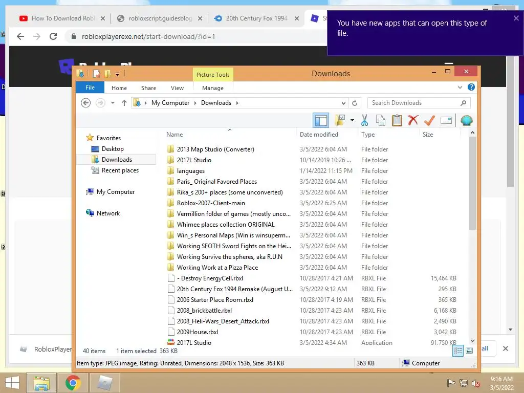The image size is (524, 393).
Task: Open Chrome from the taskbar
Action: click(x=73, y=383)
